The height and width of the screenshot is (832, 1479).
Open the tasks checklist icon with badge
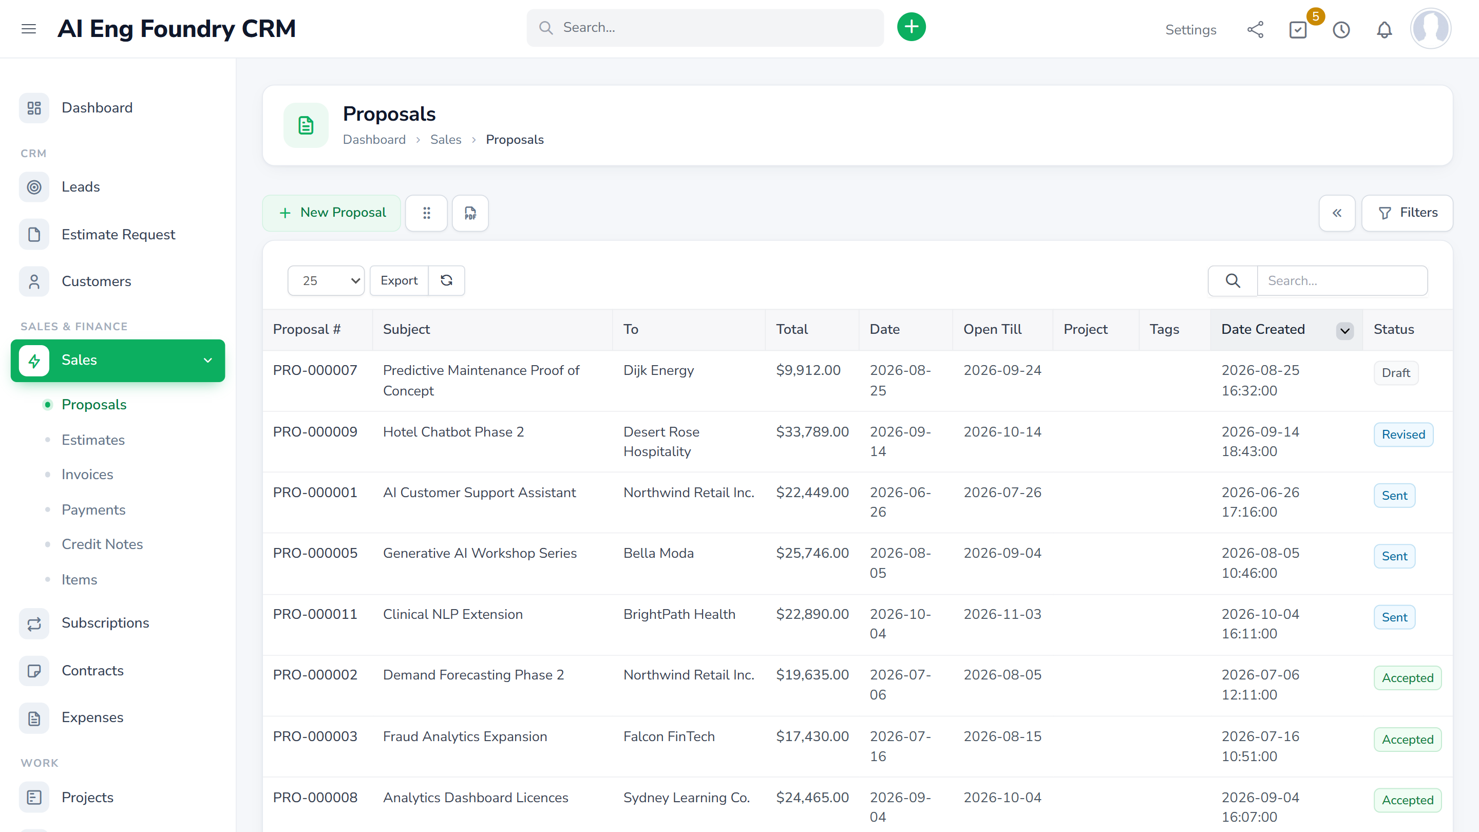click(x=1298, y=29)
